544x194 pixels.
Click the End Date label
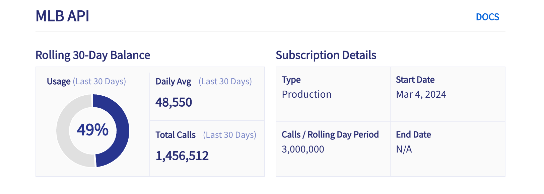point(413,134)
